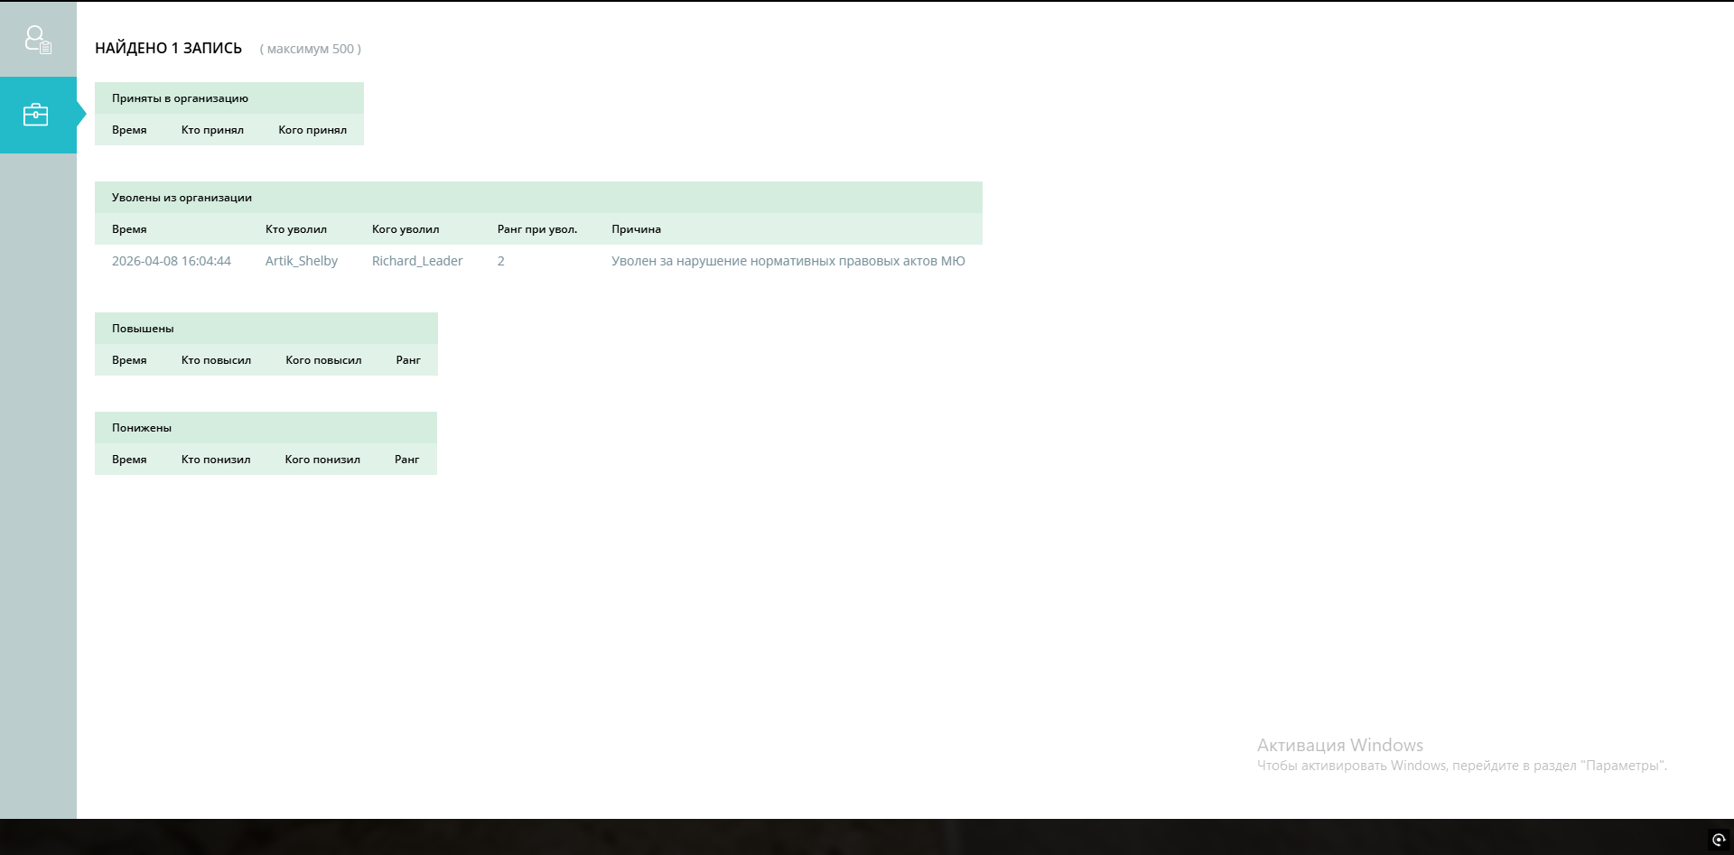The height and width of the screenshot is (855, 1734).
Task: Click the "Кто уволил" column header
Action: pos(296,229)
